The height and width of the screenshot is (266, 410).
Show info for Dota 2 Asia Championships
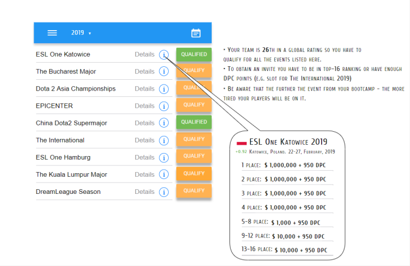[164, 89]
